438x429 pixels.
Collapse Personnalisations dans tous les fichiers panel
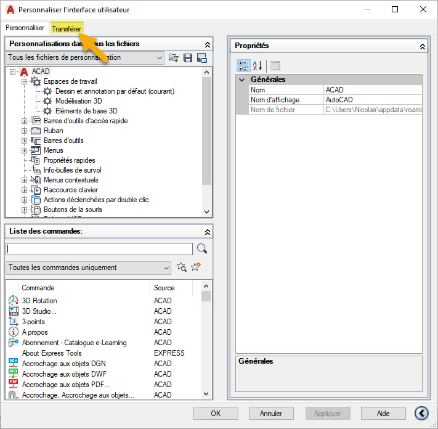tap(207, 45)
